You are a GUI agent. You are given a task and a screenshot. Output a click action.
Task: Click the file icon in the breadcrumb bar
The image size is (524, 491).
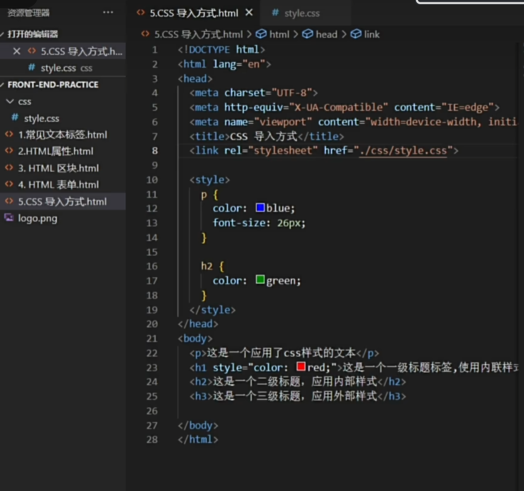[x=145, y=34]
